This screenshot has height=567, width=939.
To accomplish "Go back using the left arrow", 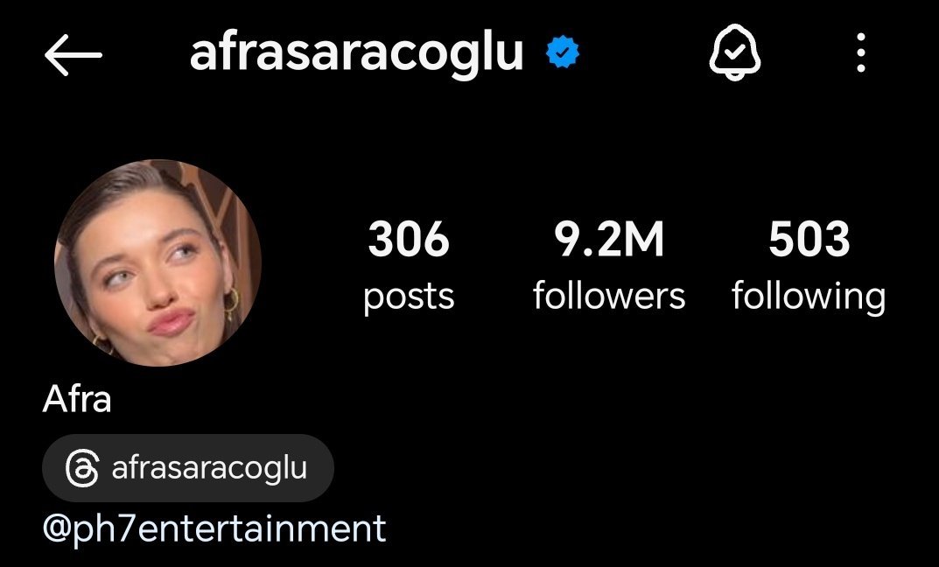I will pos(73,54).
